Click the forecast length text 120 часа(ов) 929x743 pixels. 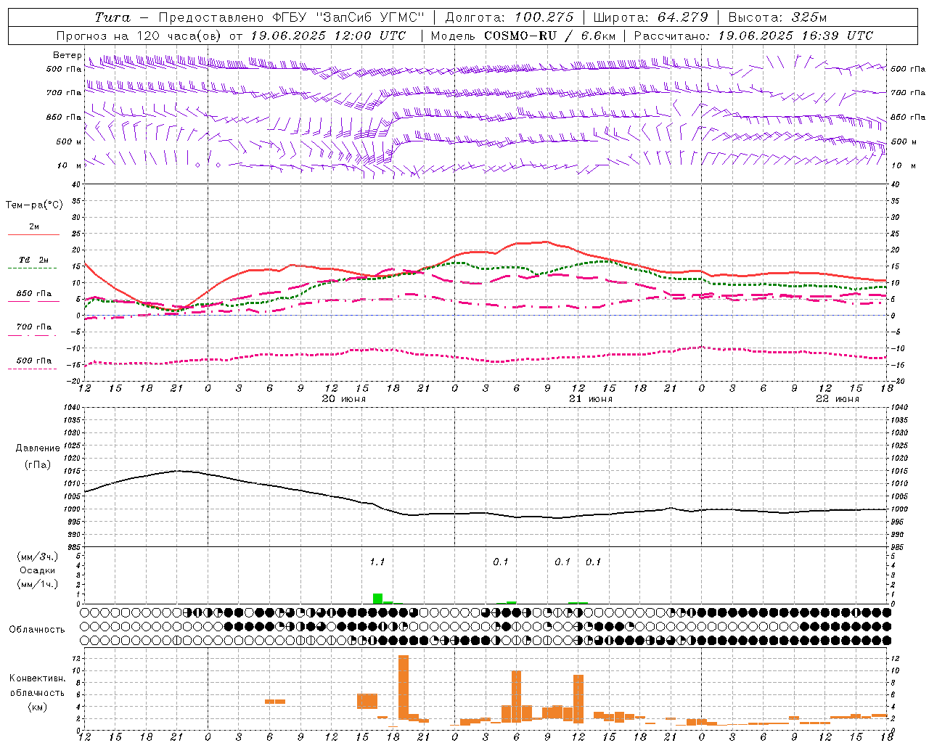[180, 36]
